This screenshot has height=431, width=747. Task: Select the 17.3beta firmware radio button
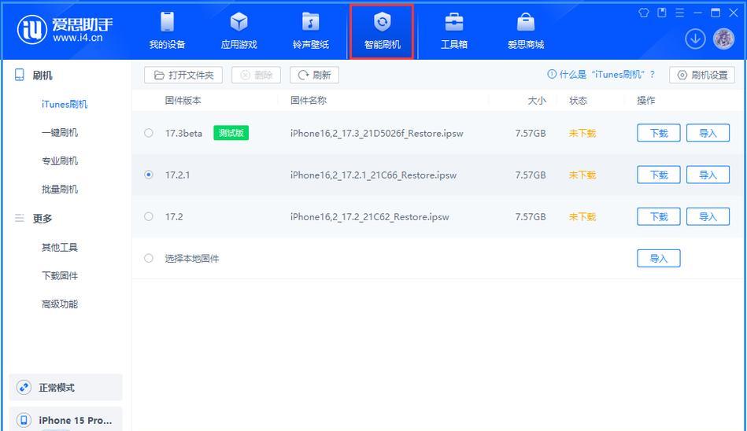pos(149,133)
